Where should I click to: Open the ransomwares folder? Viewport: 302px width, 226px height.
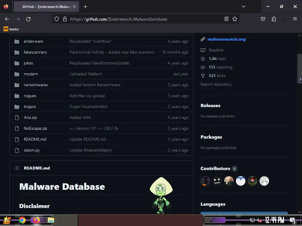(36, 85)
